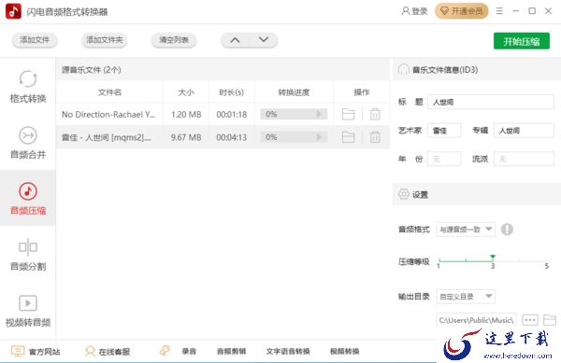Move selected file down in list

(x=264, y=40)
